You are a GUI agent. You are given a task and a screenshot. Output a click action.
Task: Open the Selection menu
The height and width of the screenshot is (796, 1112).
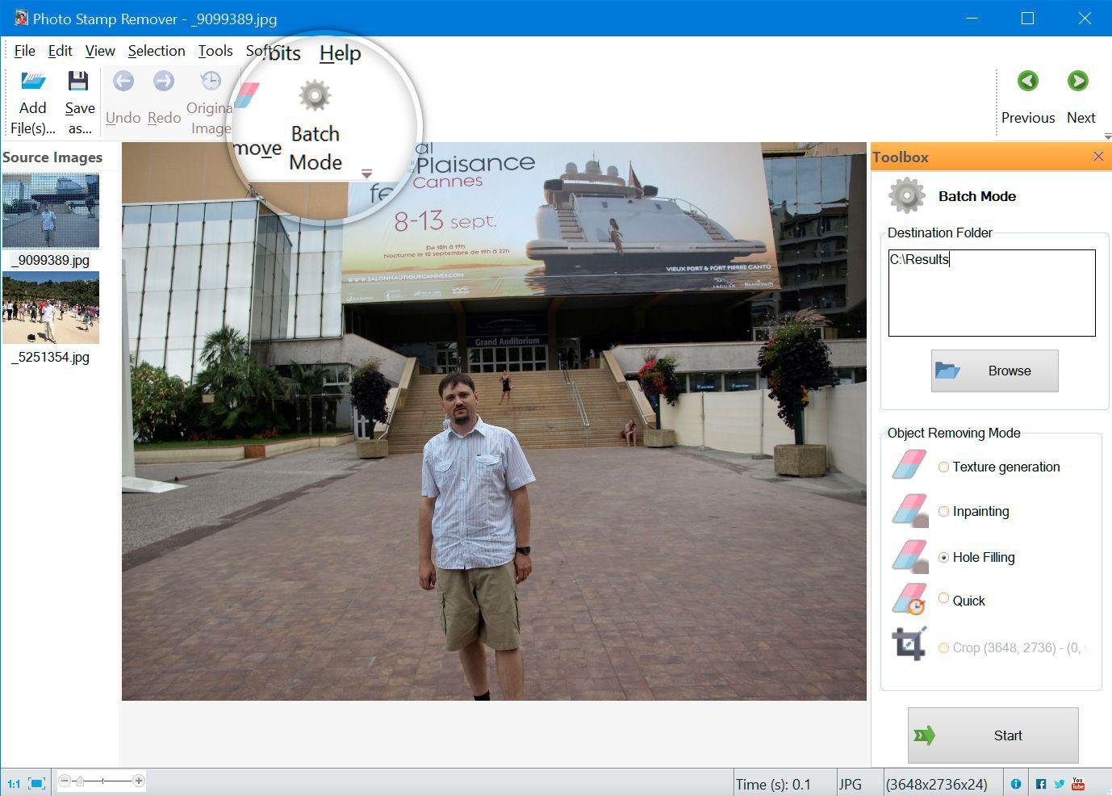tap(157, 51)
